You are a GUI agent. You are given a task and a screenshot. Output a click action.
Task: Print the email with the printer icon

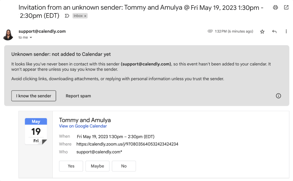275,7
